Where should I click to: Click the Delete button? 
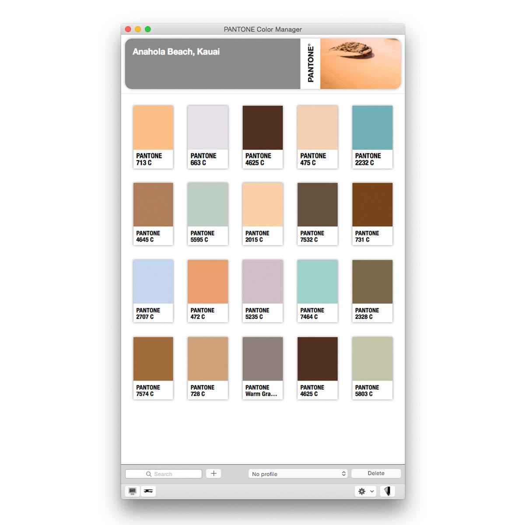(x=376, y=473)
